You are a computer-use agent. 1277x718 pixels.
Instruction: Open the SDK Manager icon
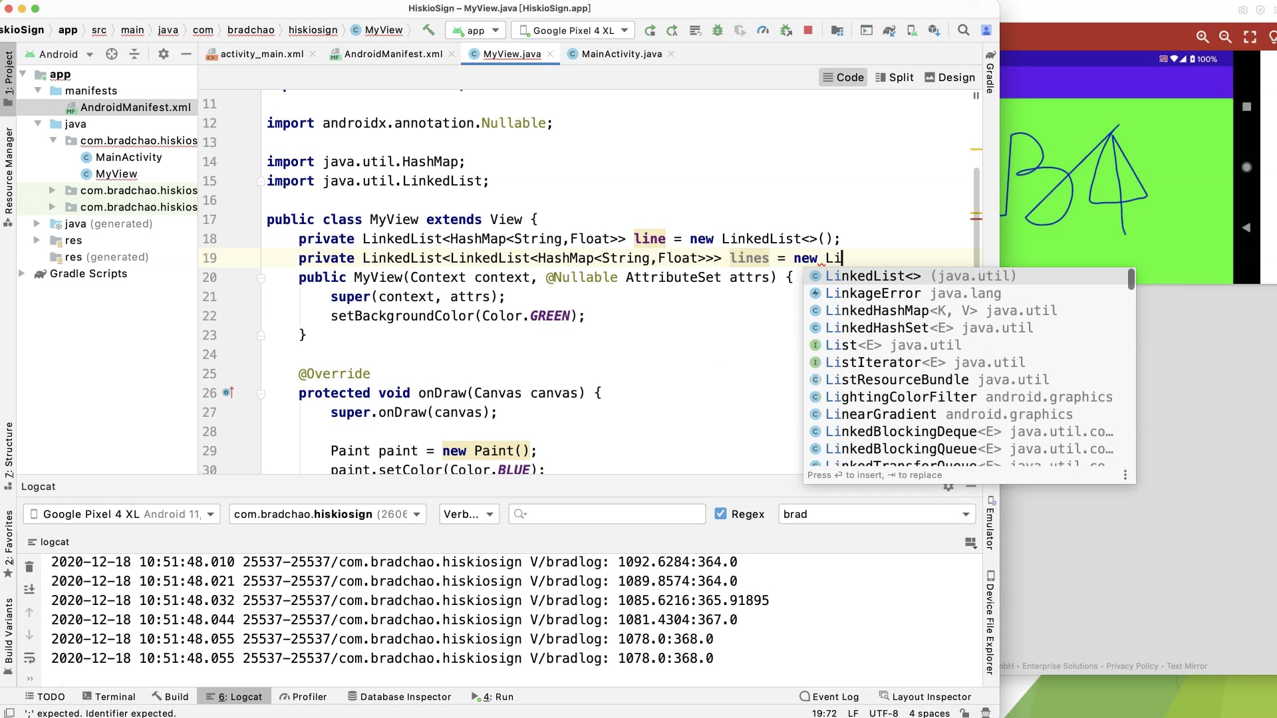934,30
